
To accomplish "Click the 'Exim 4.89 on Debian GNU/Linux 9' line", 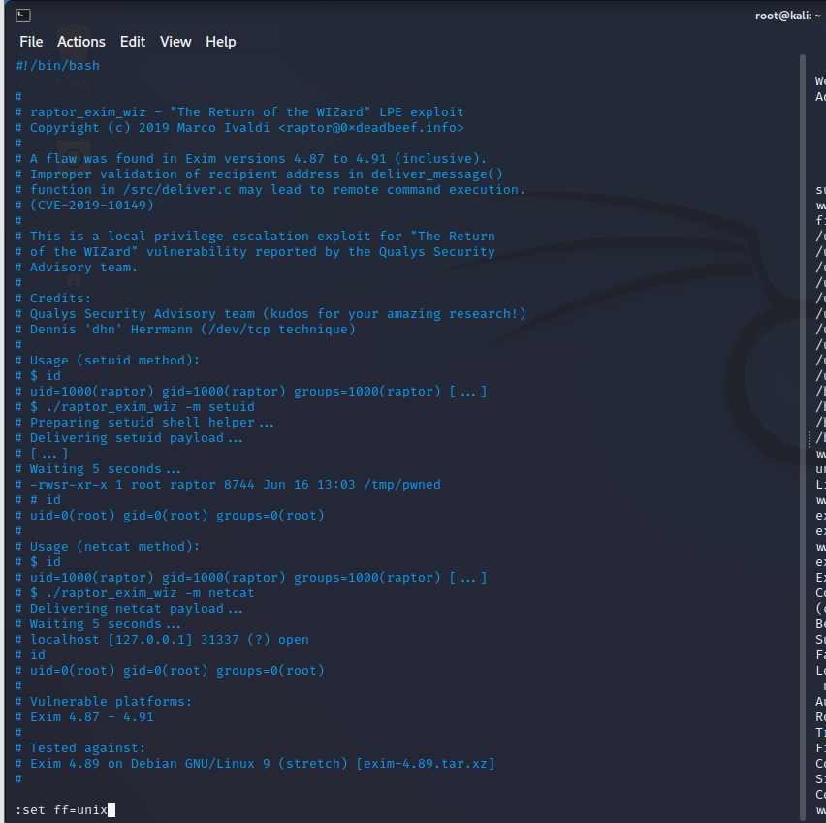I will pos(255,764).
